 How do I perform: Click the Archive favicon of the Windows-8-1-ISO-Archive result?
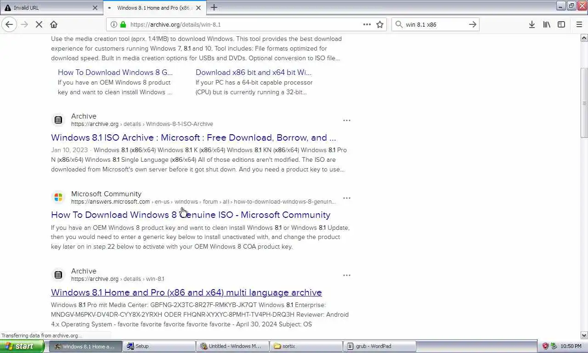pos(58,120)
